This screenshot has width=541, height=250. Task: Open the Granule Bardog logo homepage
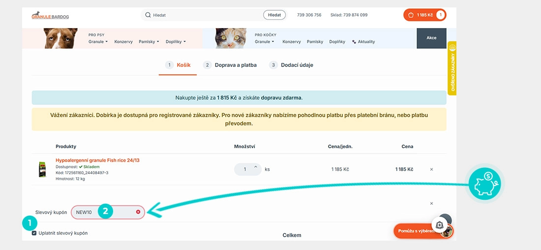pos(50,15)
